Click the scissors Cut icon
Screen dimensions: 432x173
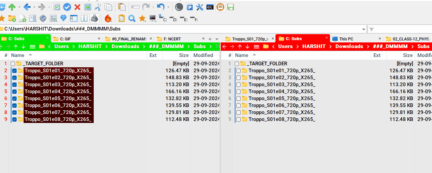[98, 7]
